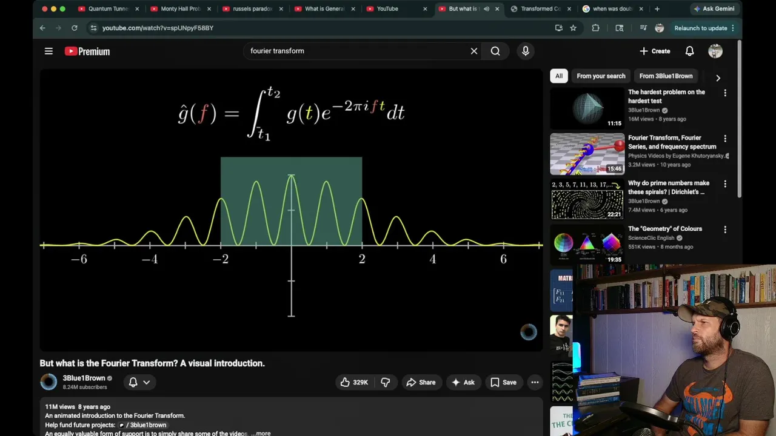The image size is (776, 436).
Task: Share the video
Action: point(421,382)
